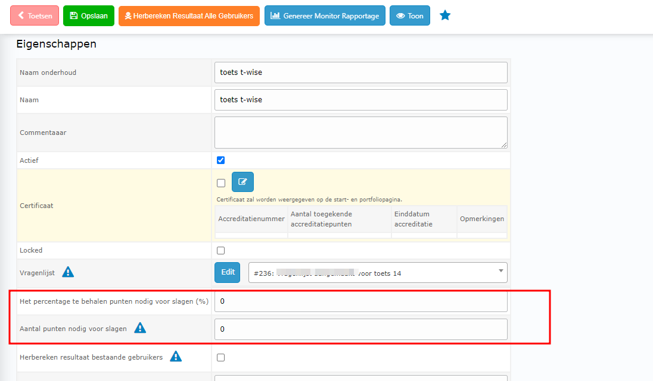Click warning icon next to Vragenlijst
Image resolution: width=653 pixels, height=381 pixels.
pos(69,272)
